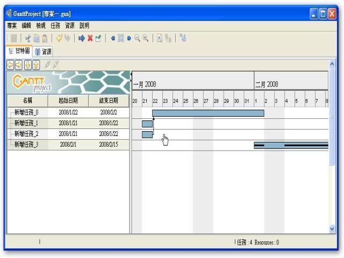This screenshot has height=258, width=344.
Task: Open the 任務 (Task) menu
Action: [x=55, y=25]
